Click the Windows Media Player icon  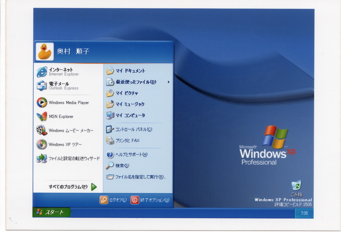(42, 103)
